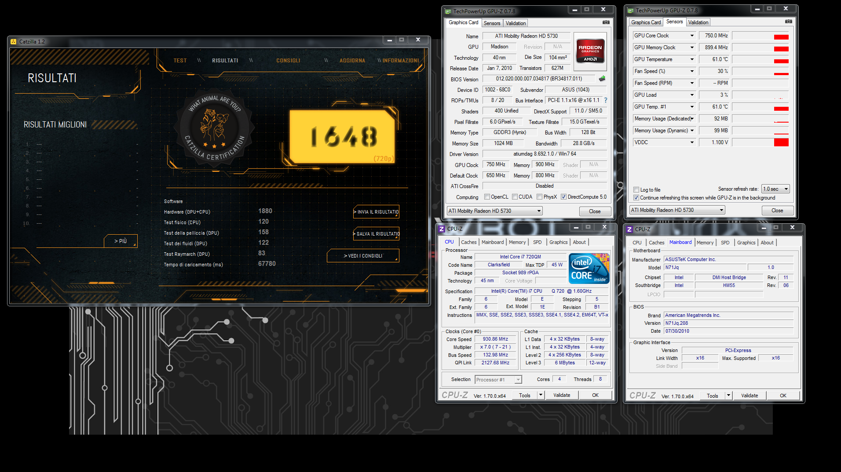The image size is (841, 472).
Task: Click the VEDI I CONSIGLI button
Action: click(363, 256)
